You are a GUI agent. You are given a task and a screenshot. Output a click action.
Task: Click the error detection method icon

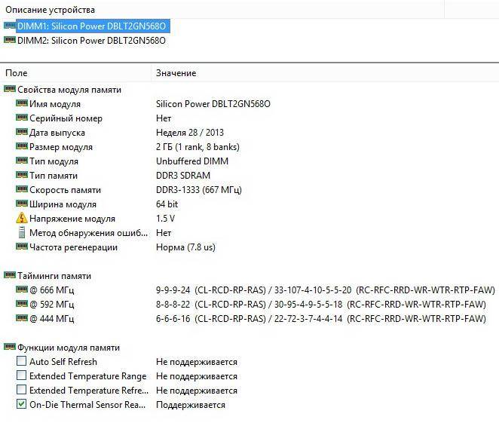point(22,233)
